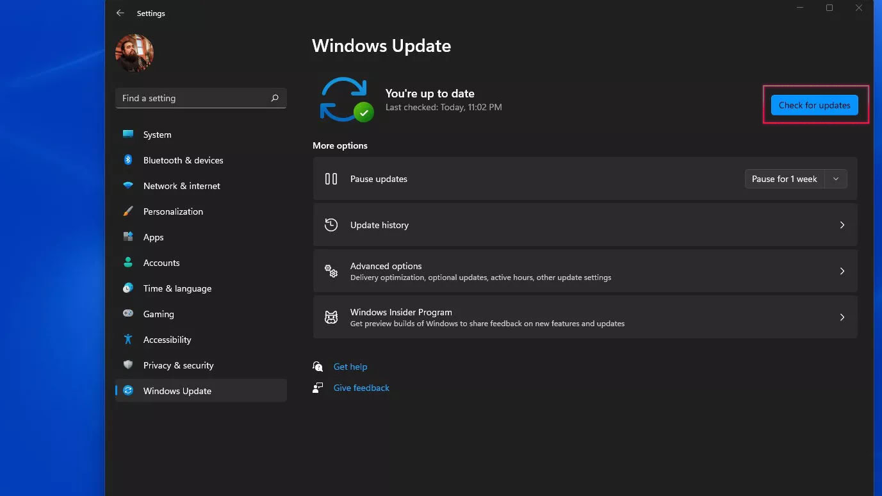Select the Bluetooth & devices icon
This screenshot has height=496, width=882.
[x=128, y=160]
